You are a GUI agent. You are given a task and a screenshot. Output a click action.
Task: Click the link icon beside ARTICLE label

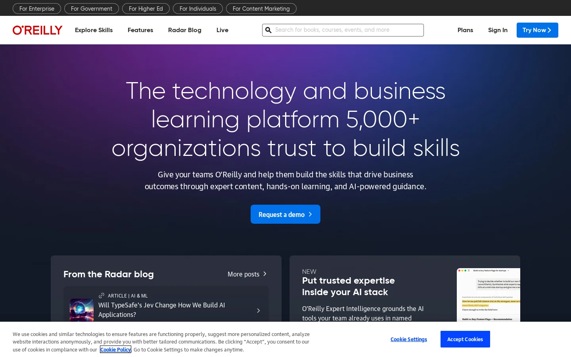(102, 296)
